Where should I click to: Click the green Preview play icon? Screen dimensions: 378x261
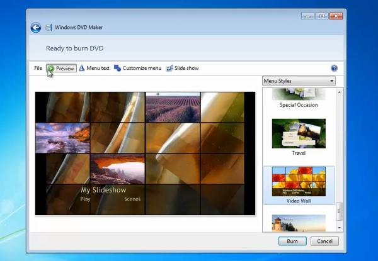click(51, 69)
